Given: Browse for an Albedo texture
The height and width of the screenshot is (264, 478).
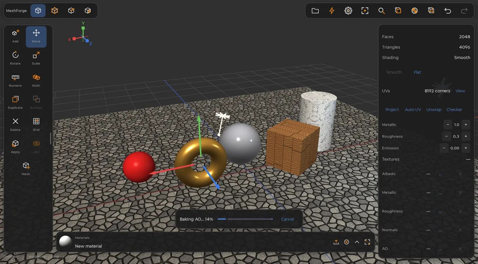Looking at the screenshot, I should (441, 174).
